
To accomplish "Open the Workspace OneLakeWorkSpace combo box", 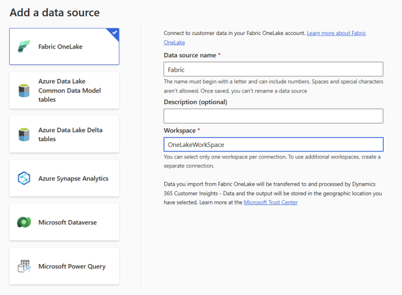I will pos(274,144).
